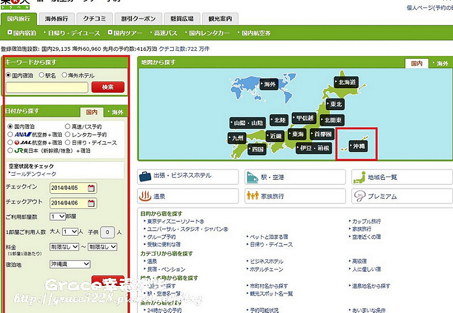
Task: Open the クチコミ tab
Action: click(x=95, y=19)
